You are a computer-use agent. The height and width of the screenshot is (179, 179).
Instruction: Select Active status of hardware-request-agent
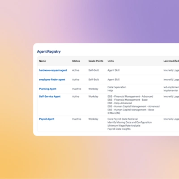point(76,70)
